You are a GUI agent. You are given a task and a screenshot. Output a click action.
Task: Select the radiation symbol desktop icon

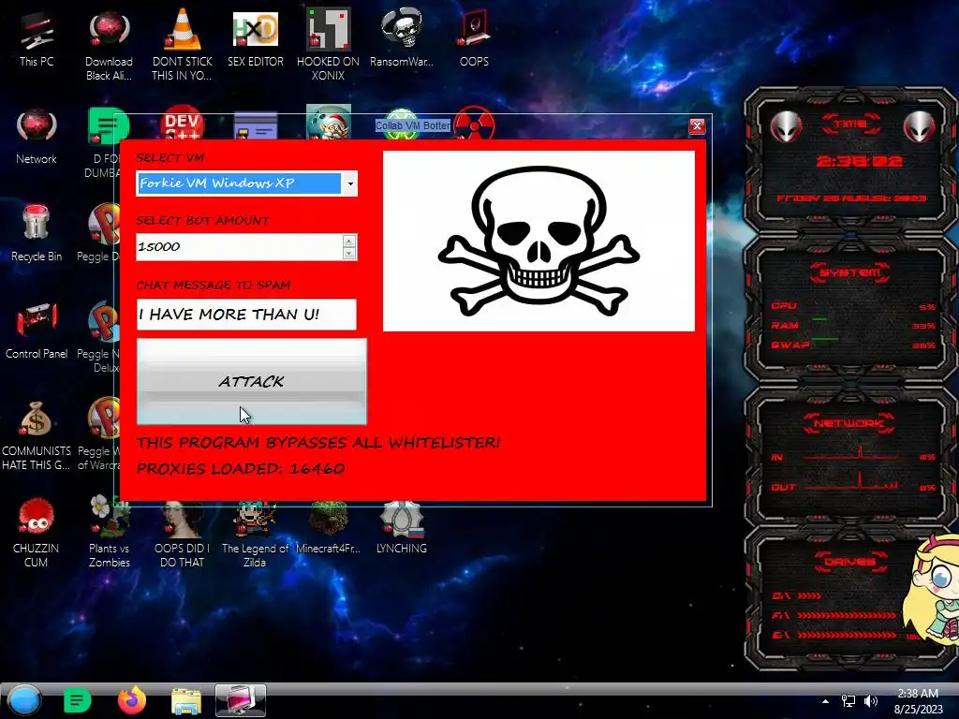pos(474,123)
